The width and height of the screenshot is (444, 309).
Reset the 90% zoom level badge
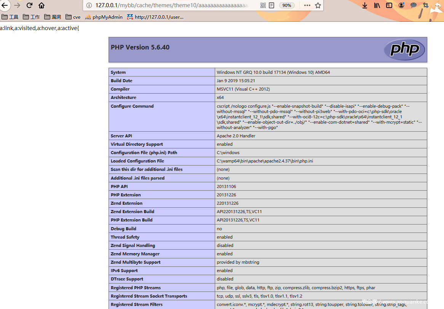287,5
